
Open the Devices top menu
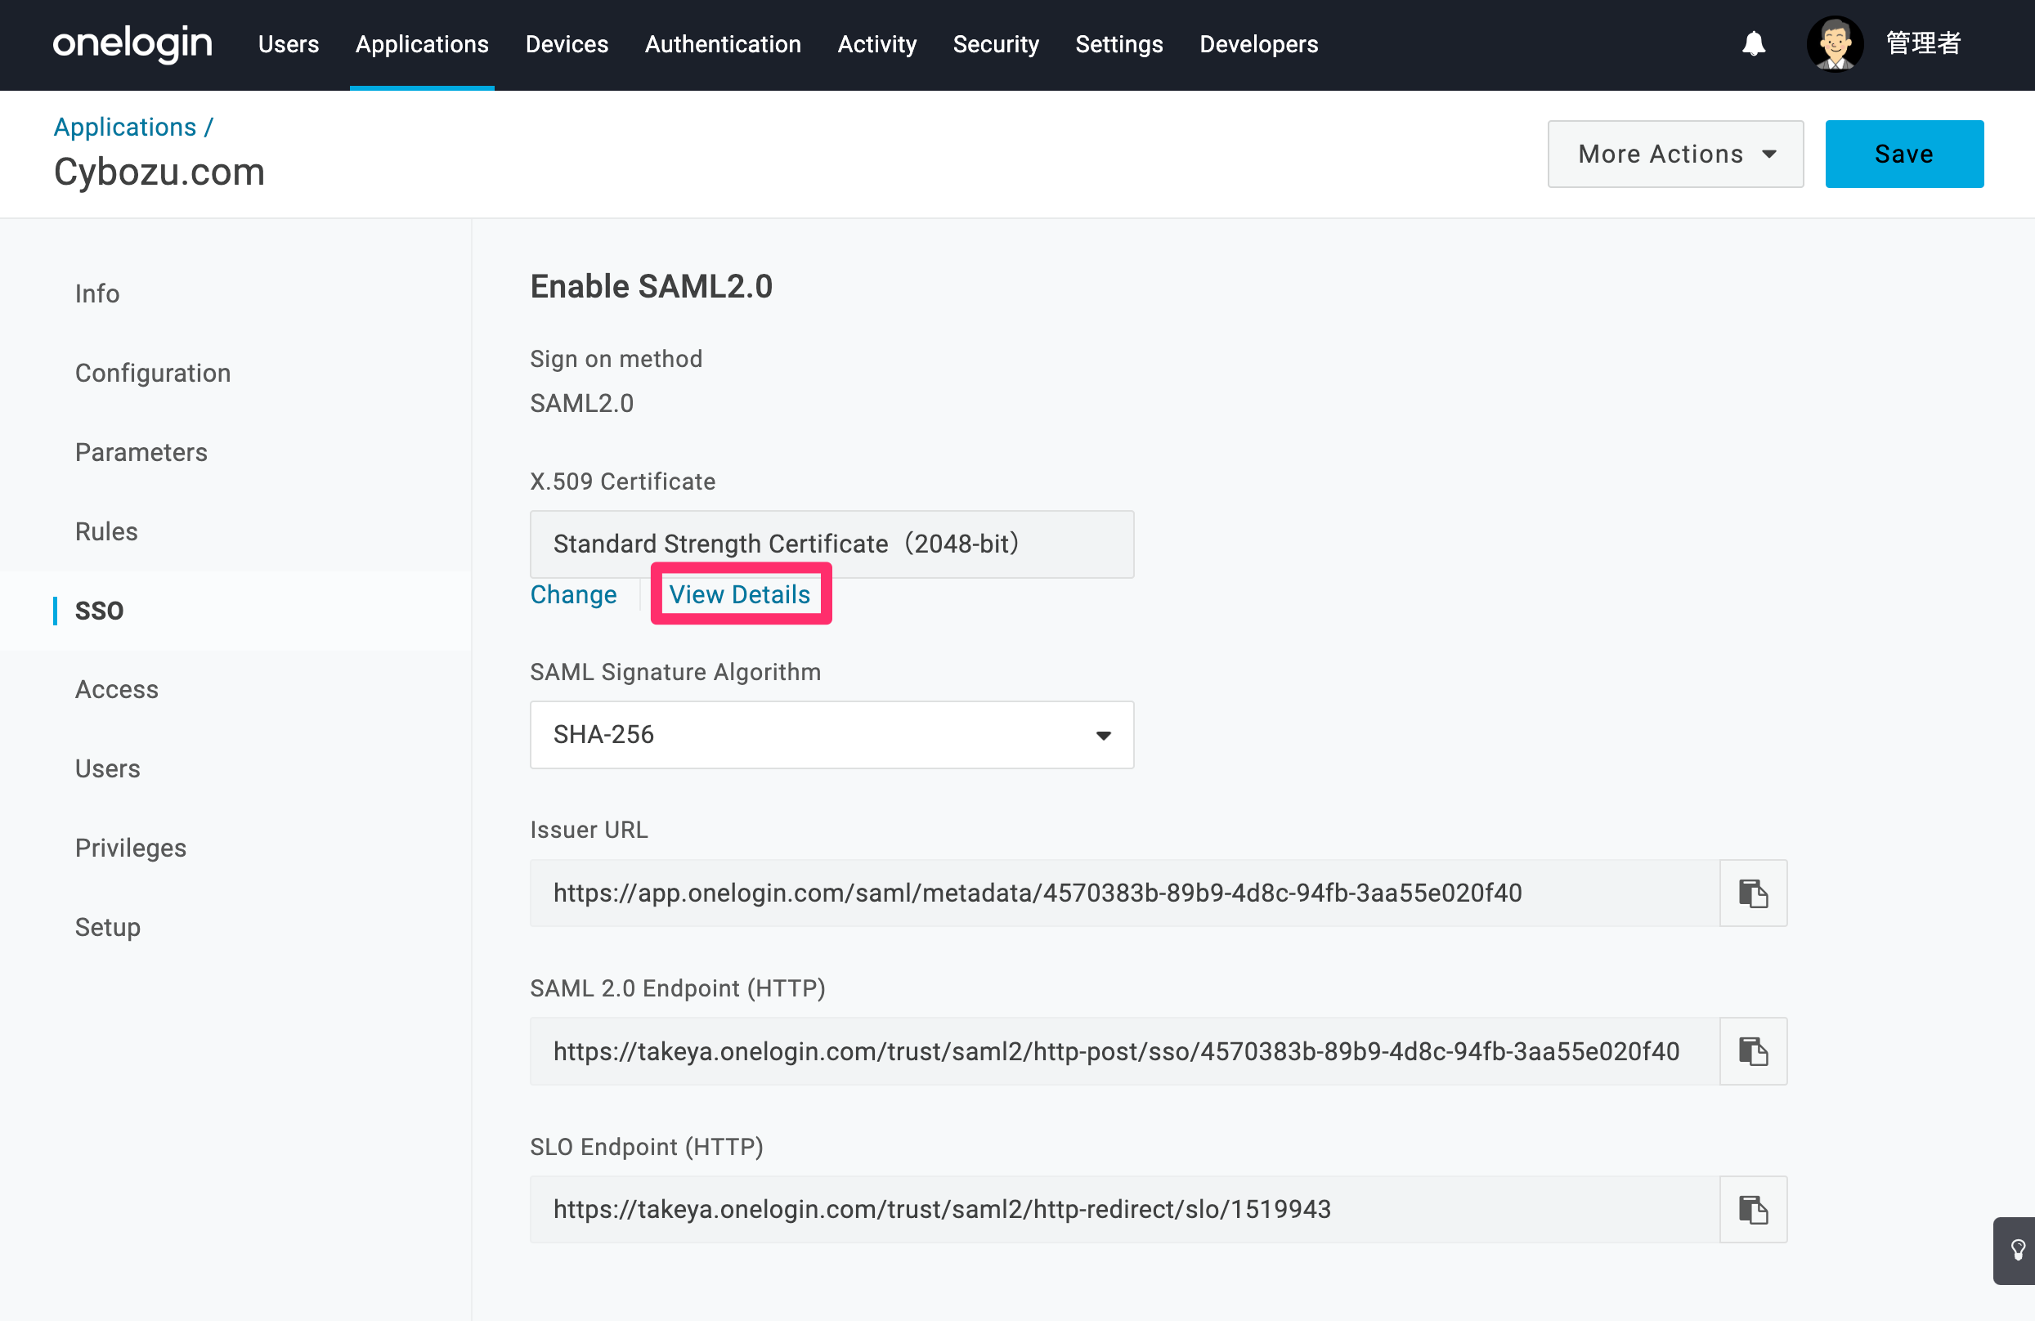[566, 44]
